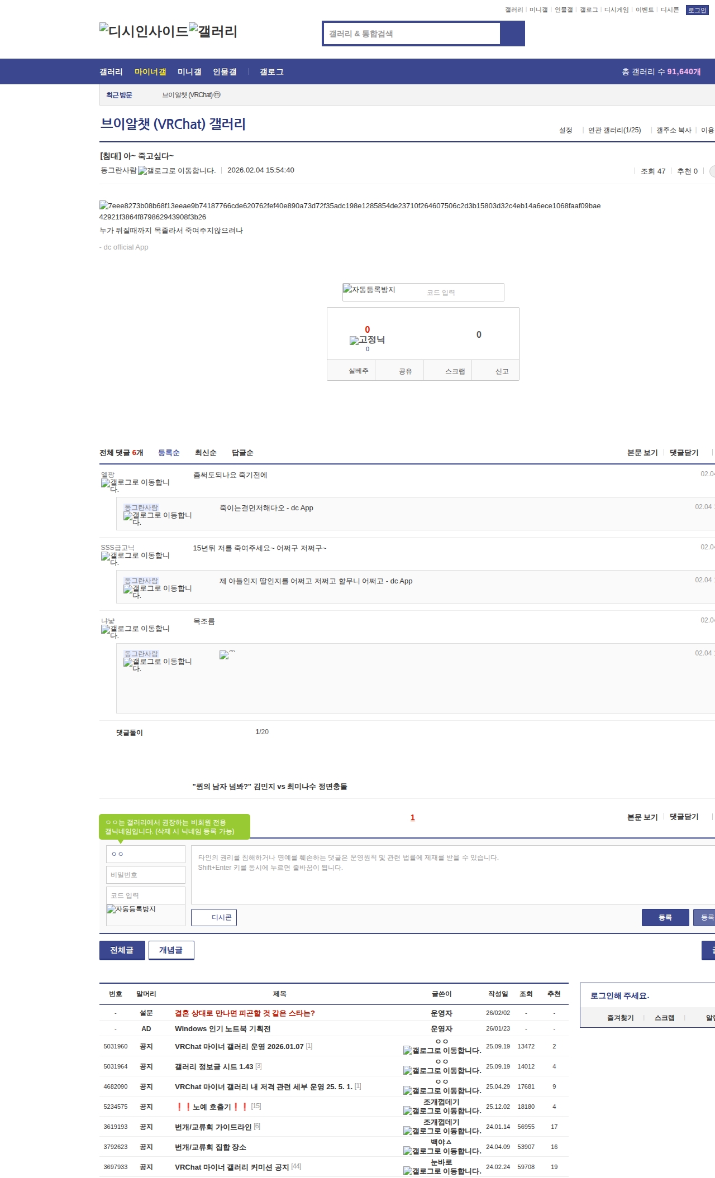Select 마이너갤 in the main navigation
Screen dimensions: 715x1178
(x=150, y=72)
